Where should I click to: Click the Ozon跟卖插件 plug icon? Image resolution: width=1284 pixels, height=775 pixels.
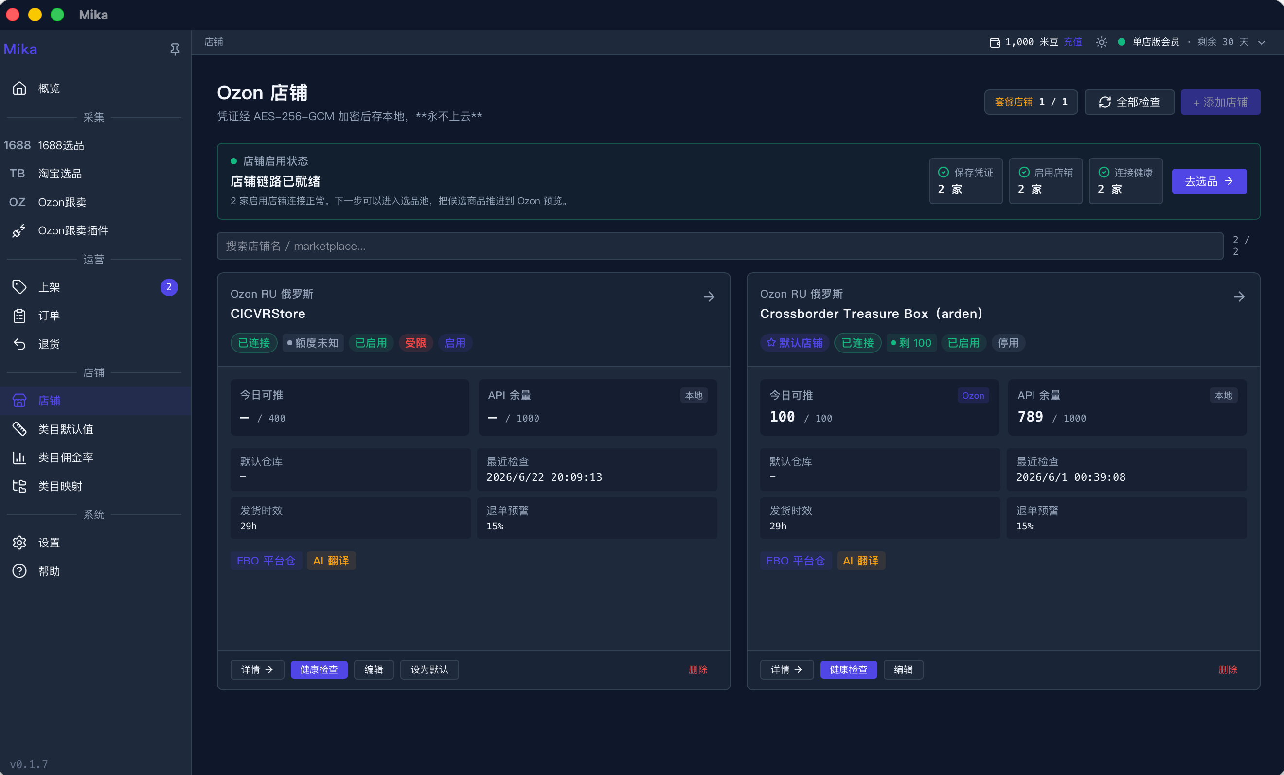coord(19,230)
